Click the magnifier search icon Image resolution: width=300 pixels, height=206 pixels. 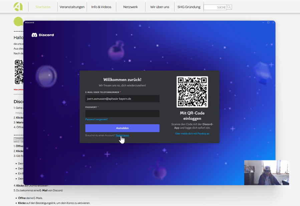pos(229,7)
